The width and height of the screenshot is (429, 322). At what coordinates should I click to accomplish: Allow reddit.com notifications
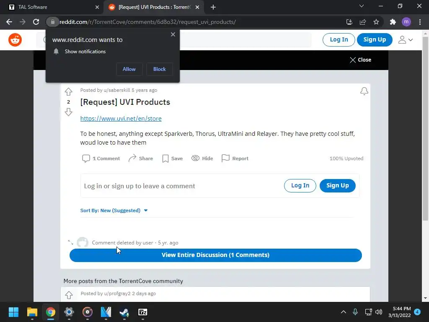[129, 69]
